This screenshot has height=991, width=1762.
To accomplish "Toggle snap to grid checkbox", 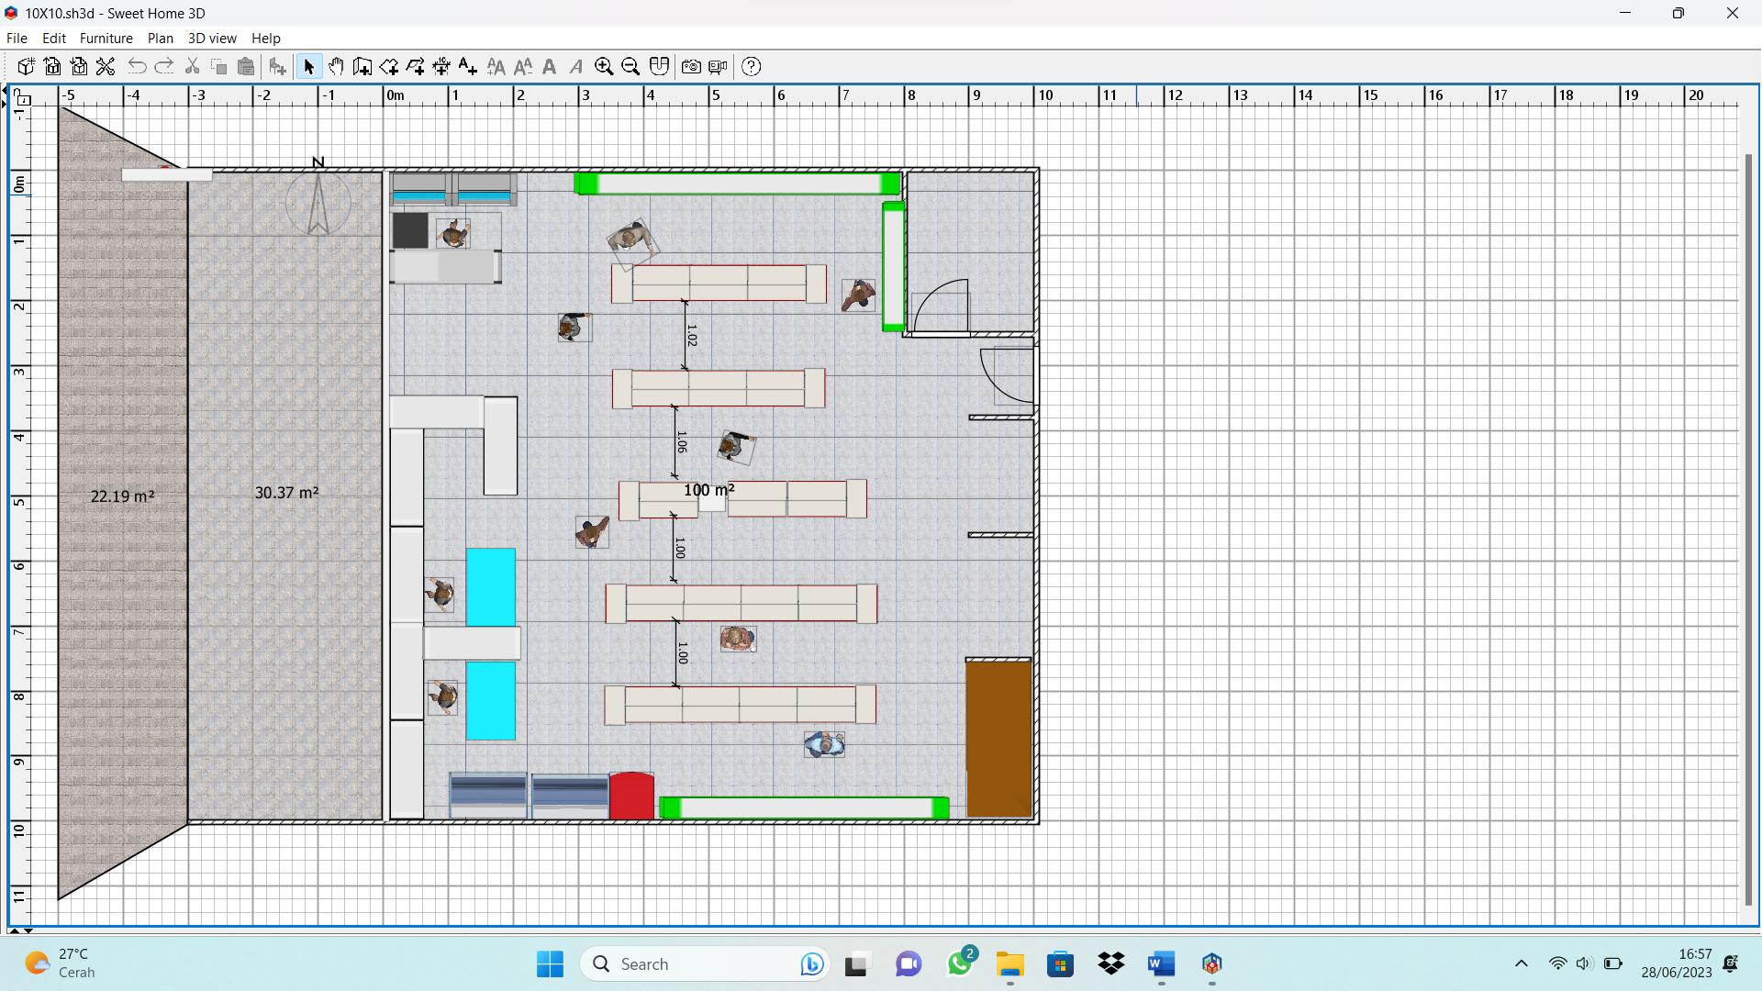I will click(x=660, y=67).
